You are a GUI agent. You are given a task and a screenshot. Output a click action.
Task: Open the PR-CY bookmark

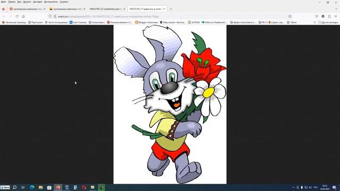point(263,22)
